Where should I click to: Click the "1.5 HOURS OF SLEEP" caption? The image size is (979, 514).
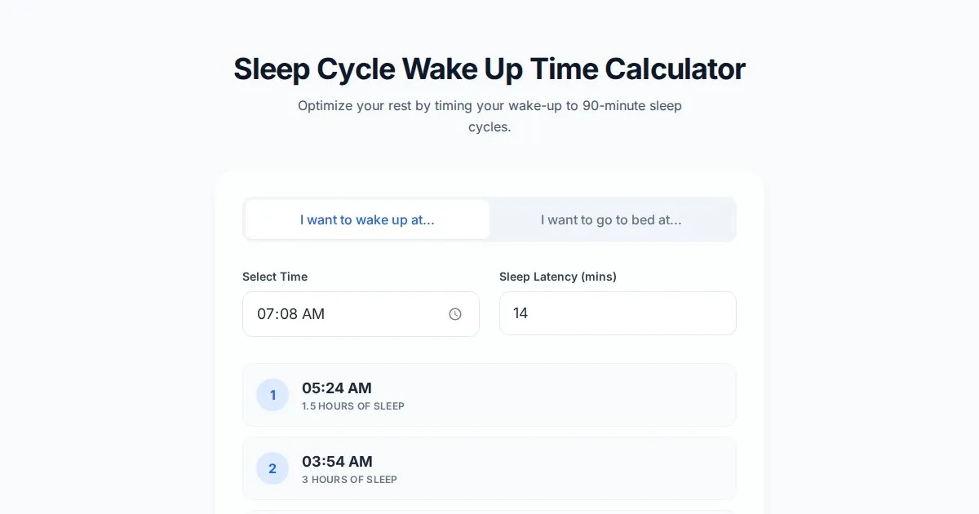click(x=353, y=406)
